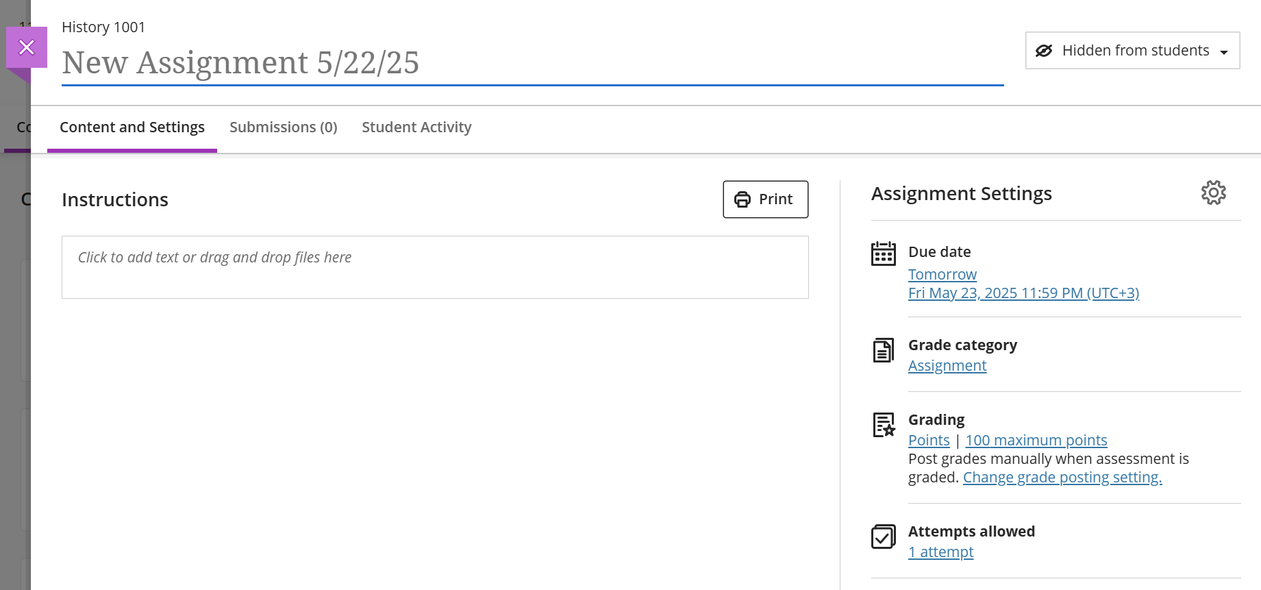Open Change grade posting setting link
The image size is (1261, 590).
tap(1062, 478)
